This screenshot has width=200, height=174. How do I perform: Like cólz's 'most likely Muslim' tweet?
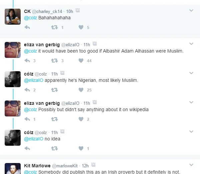click(81, 90)
